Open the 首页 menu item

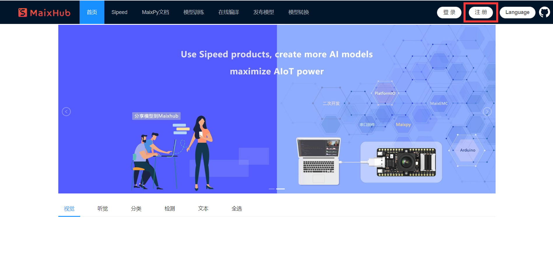point(92,12)
